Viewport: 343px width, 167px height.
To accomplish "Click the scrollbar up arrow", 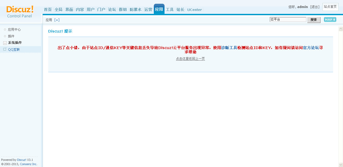I will (341, 29).
